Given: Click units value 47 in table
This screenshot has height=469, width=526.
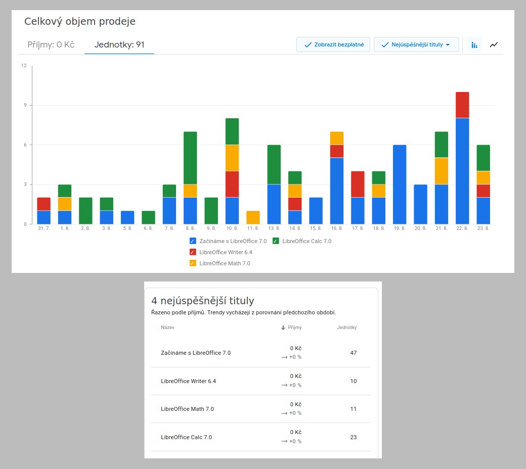Looking at the screenshot, I should 353,353.
